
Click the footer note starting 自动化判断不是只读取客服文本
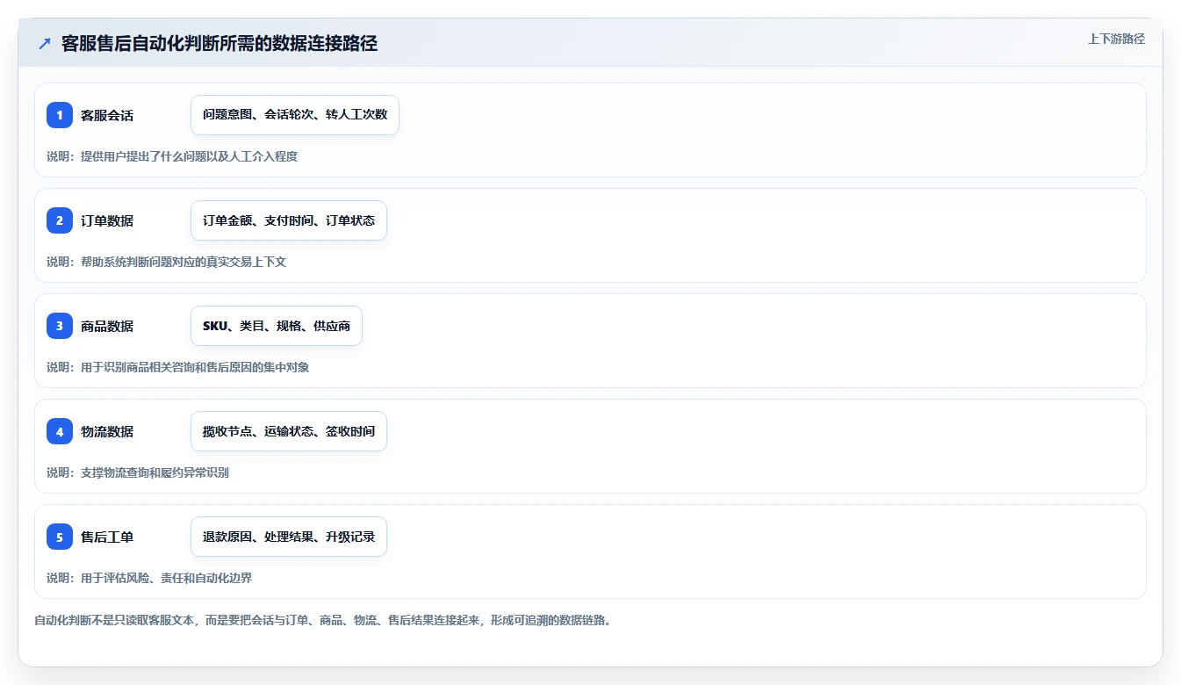[x=322, y=620]
